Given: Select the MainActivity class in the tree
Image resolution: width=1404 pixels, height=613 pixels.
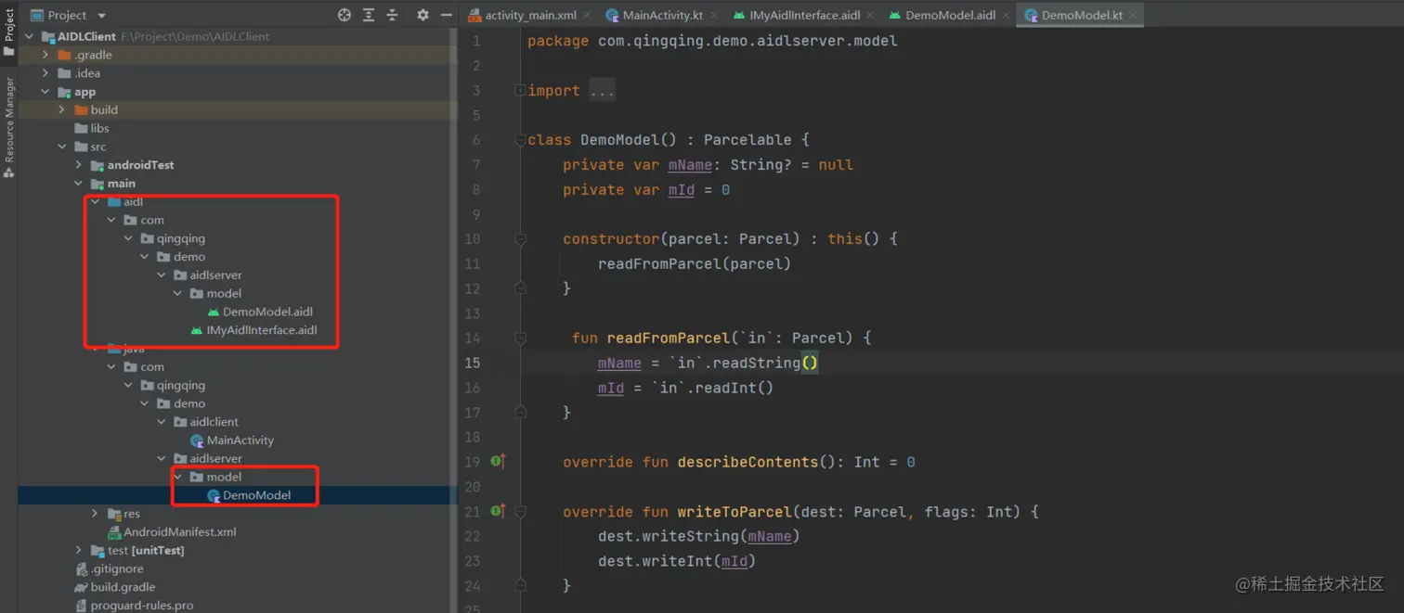Looking at the screenshot, I should pyautogui.click(x=240, y=441).
